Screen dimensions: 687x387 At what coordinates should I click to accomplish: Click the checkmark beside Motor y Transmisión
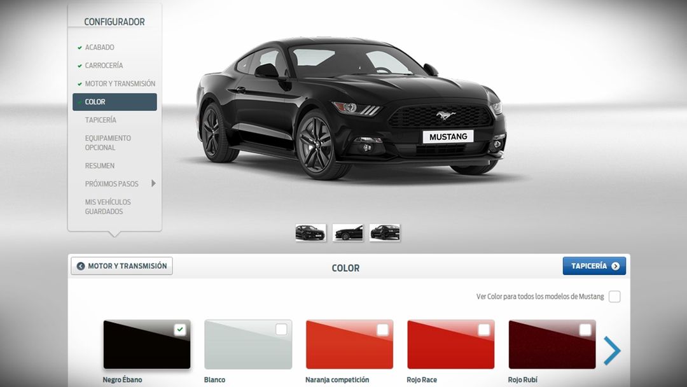click(80, 84)
